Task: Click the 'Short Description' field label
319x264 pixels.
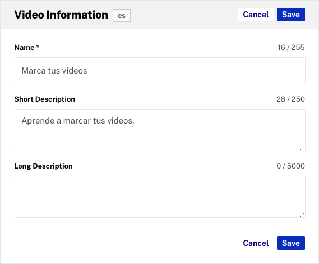Action: [44, 99]
